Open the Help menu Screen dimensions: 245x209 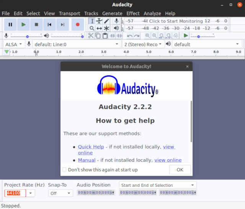[x=170, y=13]
